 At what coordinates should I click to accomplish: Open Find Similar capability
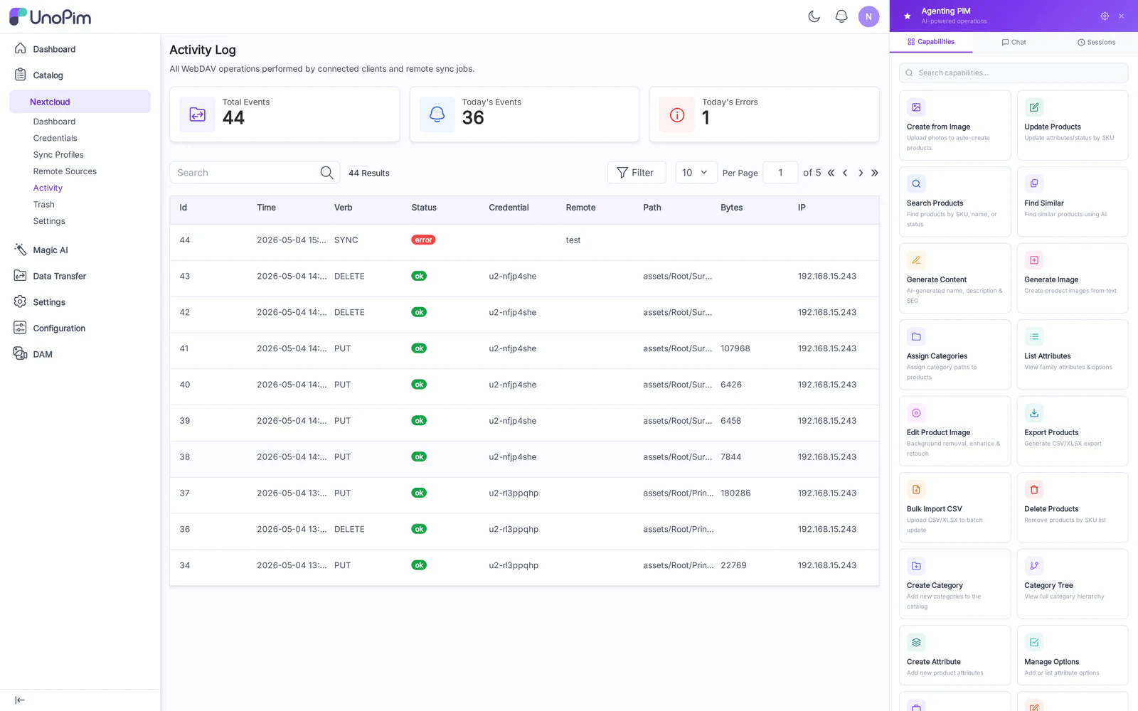point(1073,201)
